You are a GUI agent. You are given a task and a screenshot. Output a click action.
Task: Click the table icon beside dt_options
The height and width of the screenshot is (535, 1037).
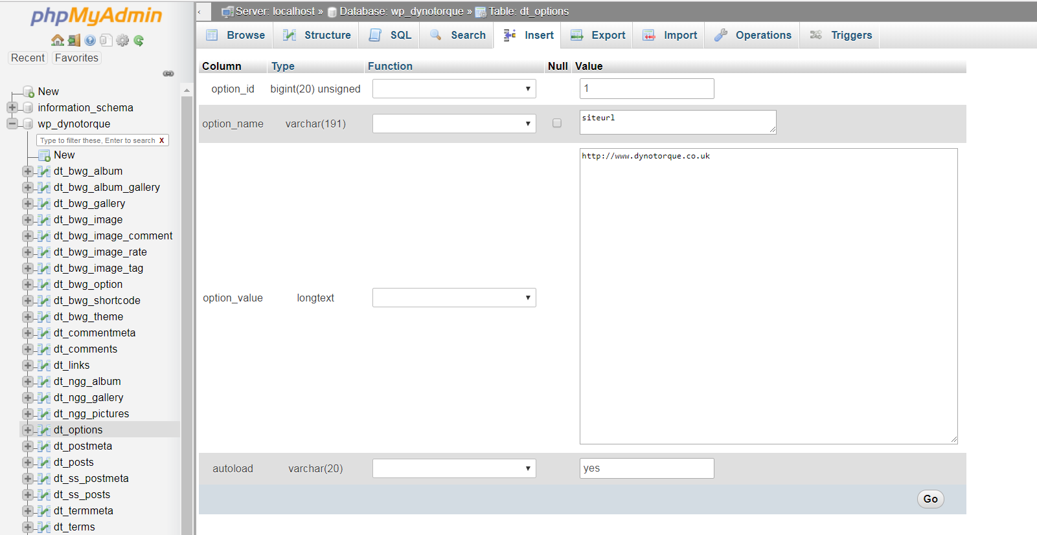(44, 430)
